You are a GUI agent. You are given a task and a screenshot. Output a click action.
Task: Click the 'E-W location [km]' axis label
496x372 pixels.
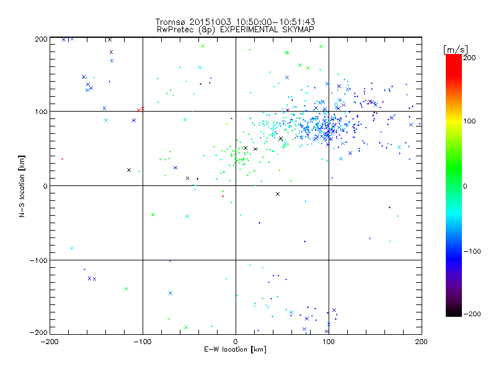point(235,349)
